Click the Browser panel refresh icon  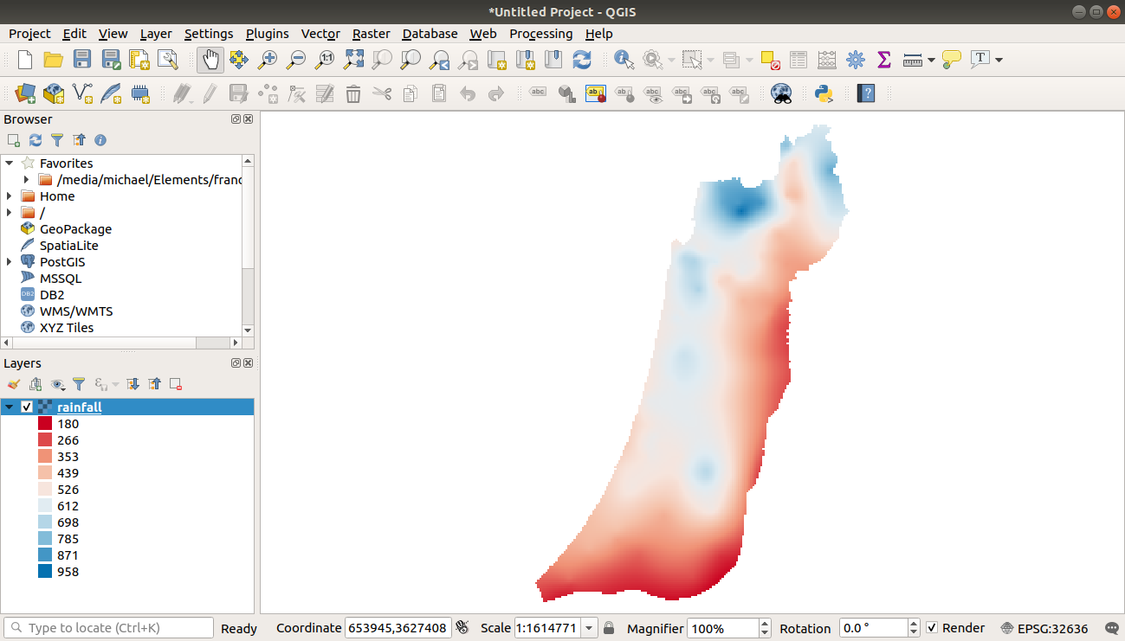tap(36, 140)
